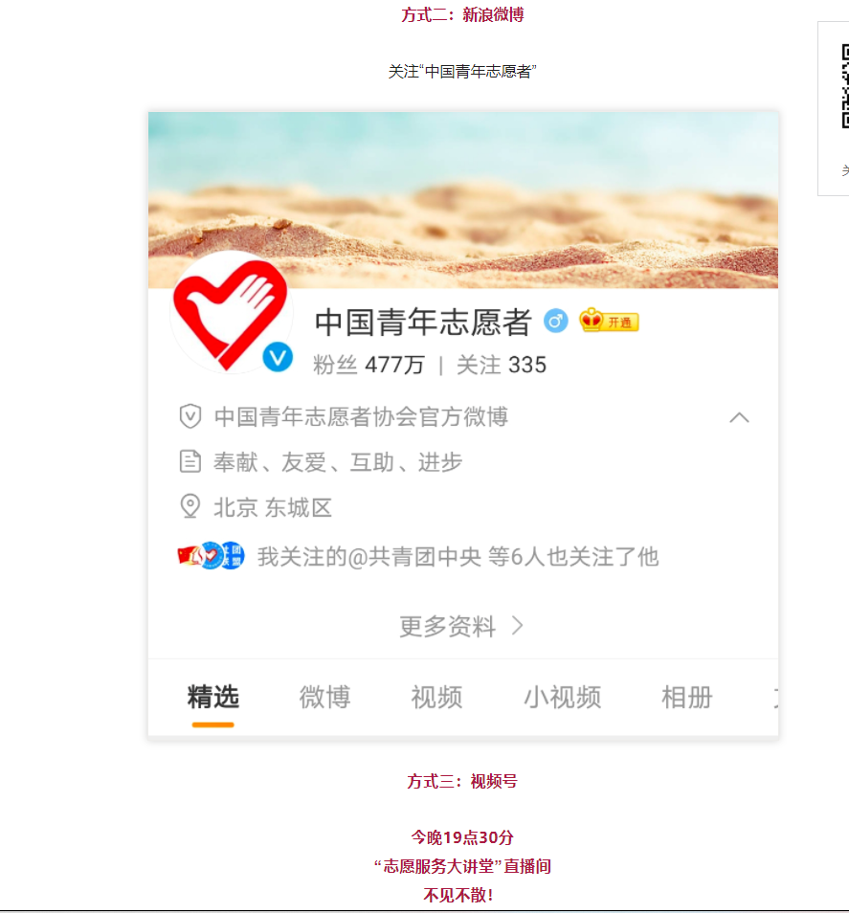The height and width of the screenshot is (913, 849).
Task: Click the arrow next to 更多资料
Action: point(518,626)
